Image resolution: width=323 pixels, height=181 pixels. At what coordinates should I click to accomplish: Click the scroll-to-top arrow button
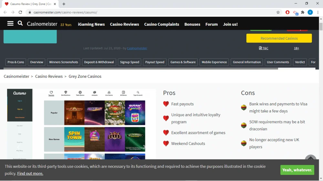tap(310, 158)
